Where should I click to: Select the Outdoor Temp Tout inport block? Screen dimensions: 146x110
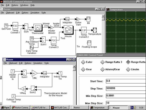tap(13, 96)
